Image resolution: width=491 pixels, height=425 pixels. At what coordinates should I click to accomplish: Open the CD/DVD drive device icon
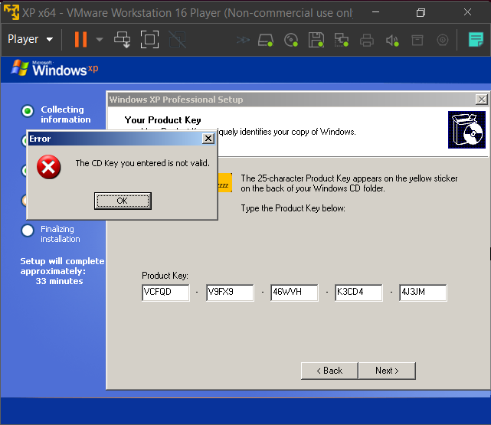click(x=291, y=40)
